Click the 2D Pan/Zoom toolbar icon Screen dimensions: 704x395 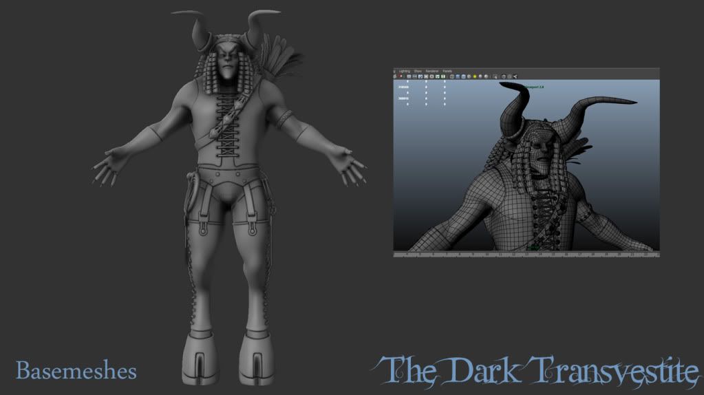pos(420,76)
